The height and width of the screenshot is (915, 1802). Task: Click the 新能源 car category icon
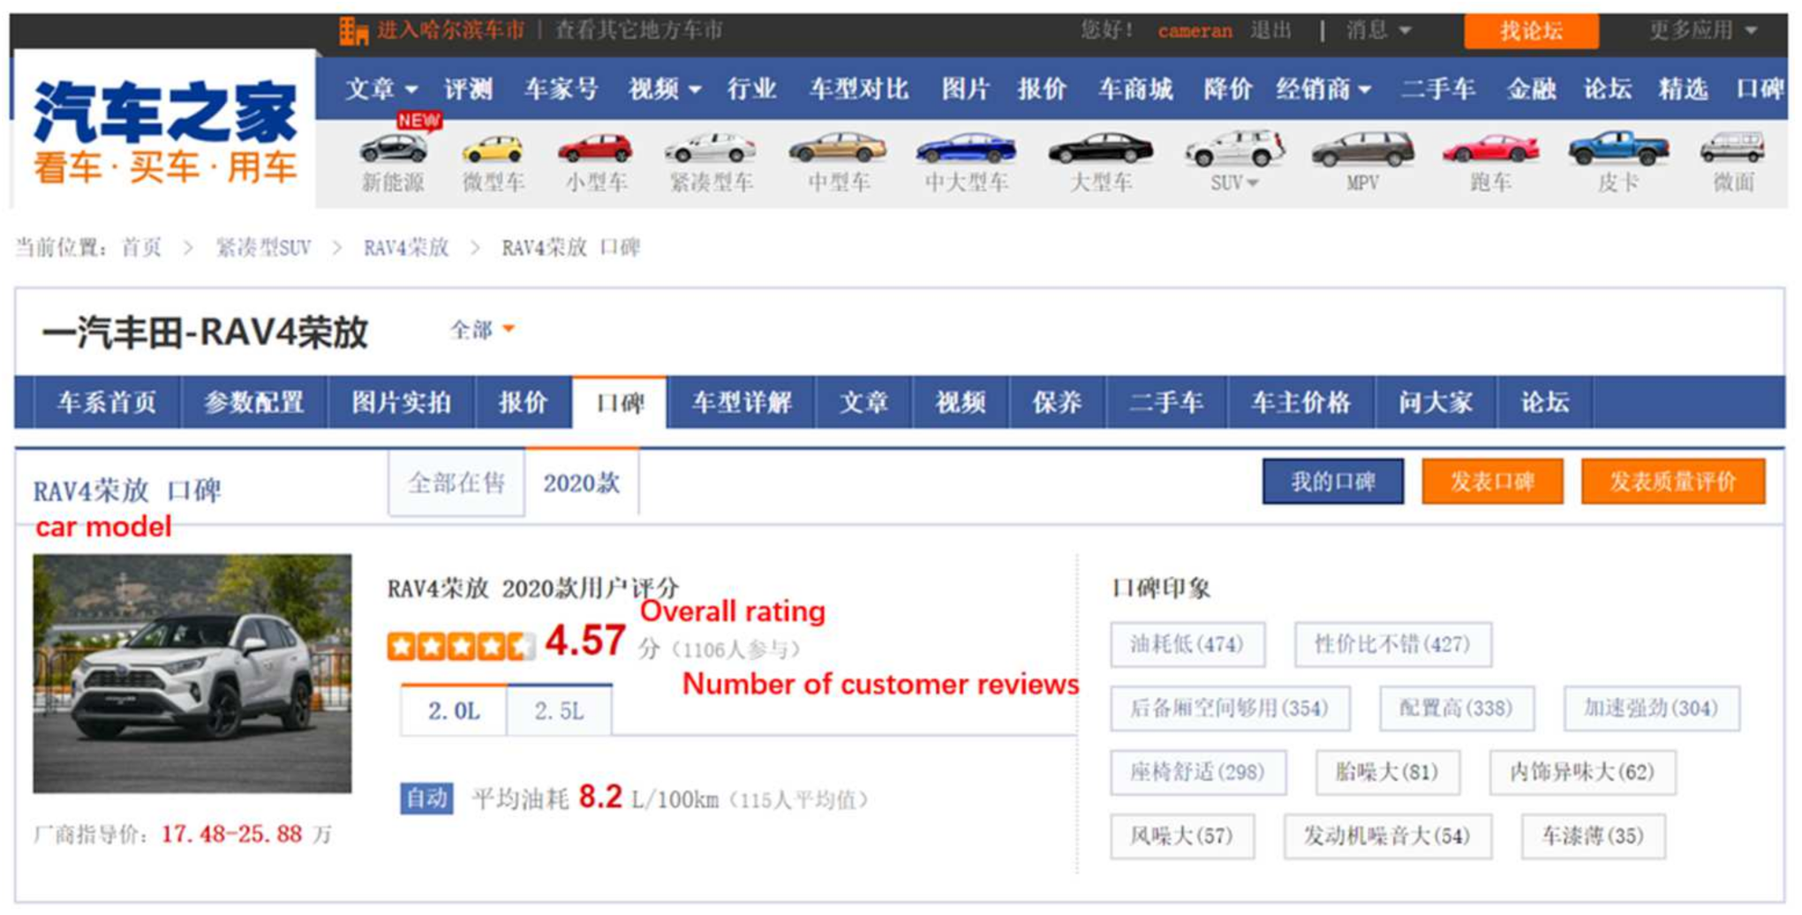tap(394, 148)
